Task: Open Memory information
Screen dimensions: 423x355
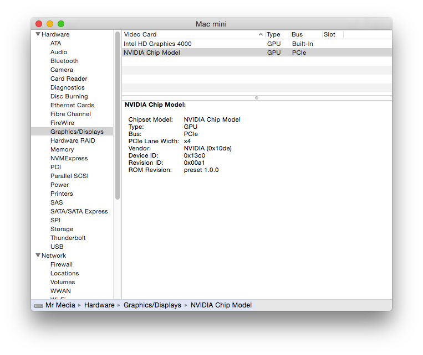Action: (x=62, y=149)
